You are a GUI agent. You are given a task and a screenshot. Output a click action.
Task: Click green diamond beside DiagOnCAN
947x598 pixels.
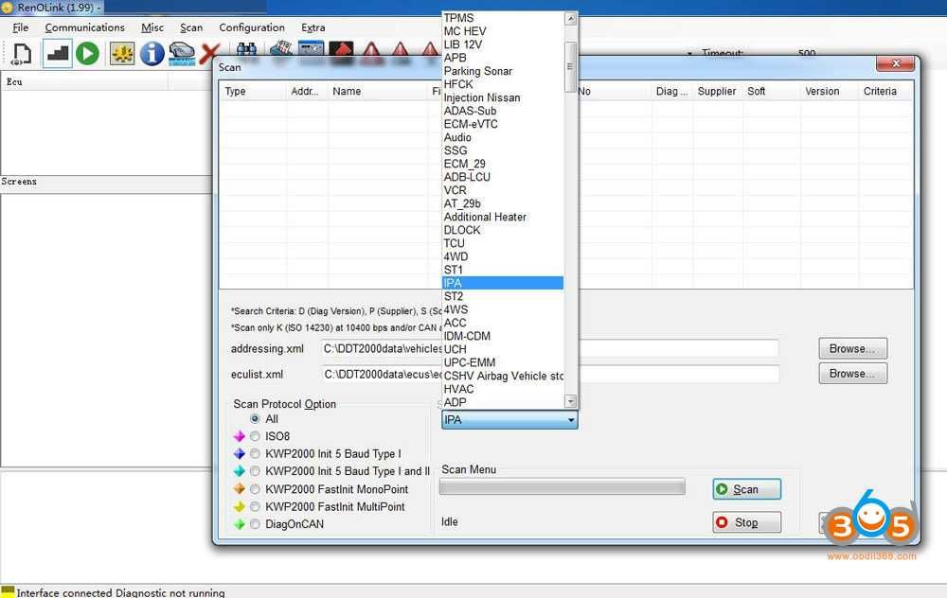click(x=240, y=524)
